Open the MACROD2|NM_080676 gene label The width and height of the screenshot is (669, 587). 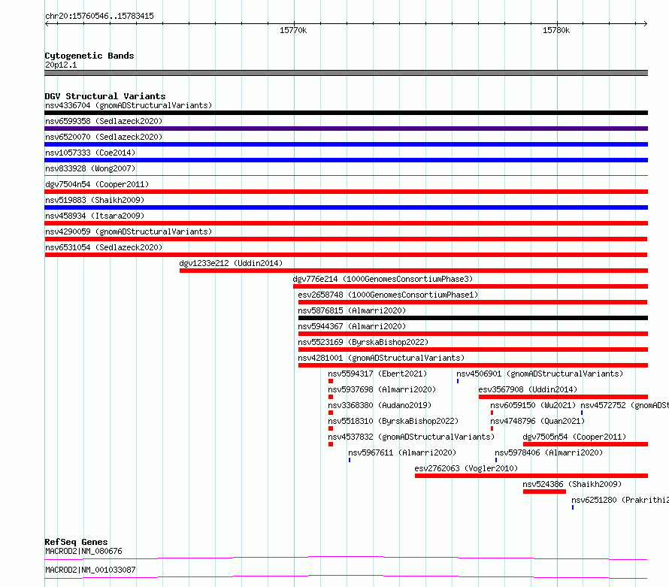83,551
